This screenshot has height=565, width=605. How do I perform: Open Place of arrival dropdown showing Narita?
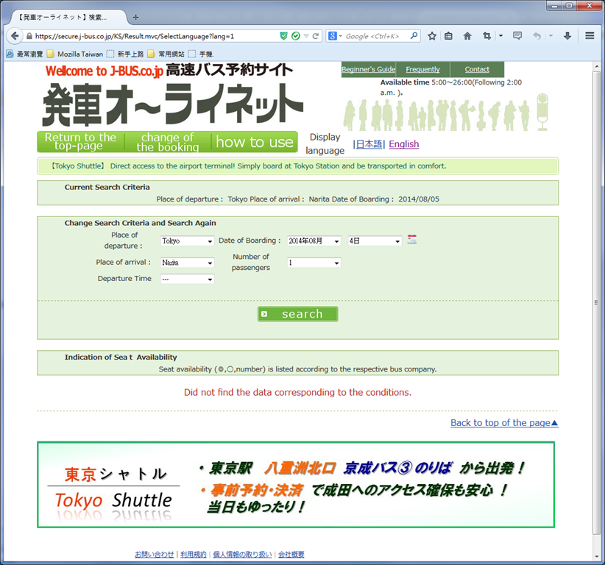point(187,263)
